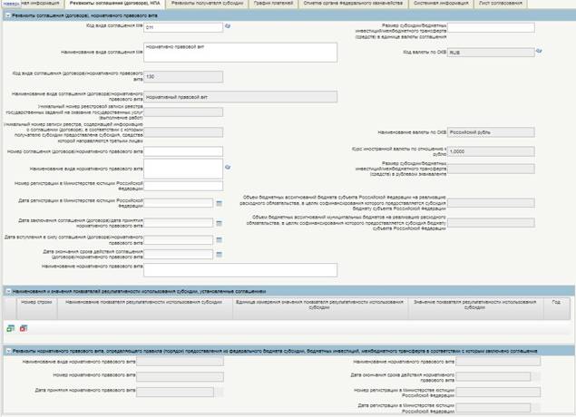The image size is (576, 417).
Task: Add a row to performance indicators table
Action: tap(10, 328)
